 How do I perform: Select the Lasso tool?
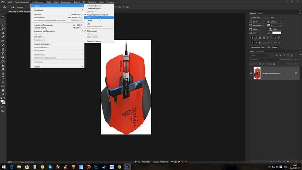3,25
